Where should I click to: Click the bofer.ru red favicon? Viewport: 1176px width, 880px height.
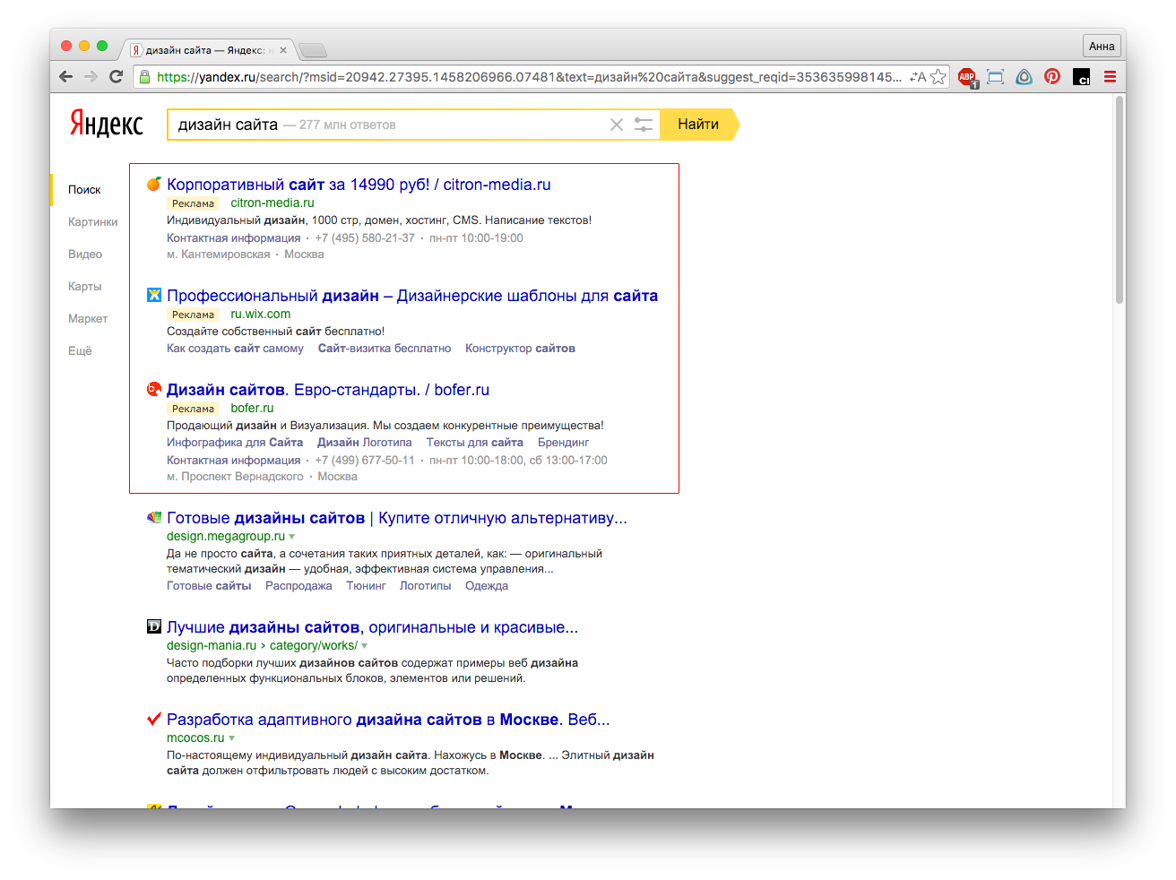[x=154, y=389]
